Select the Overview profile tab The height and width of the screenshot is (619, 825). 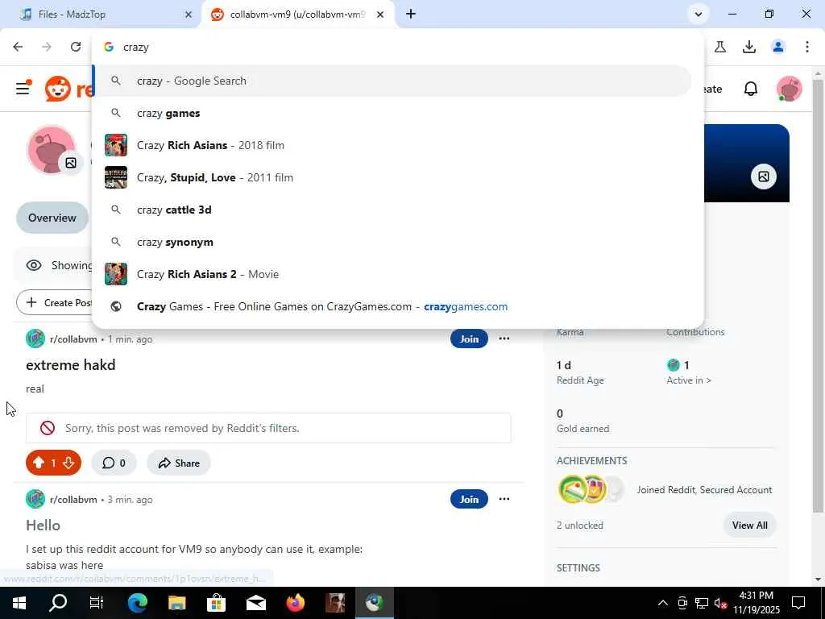(52, 218)
